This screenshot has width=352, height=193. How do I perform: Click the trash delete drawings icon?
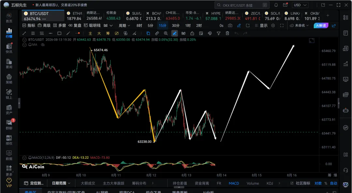[227, 33]
